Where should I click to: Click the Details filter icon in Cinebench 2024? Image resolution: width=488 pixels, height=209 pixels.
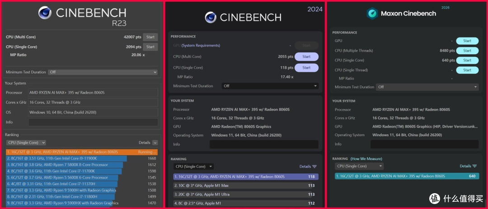coord(314,166)
